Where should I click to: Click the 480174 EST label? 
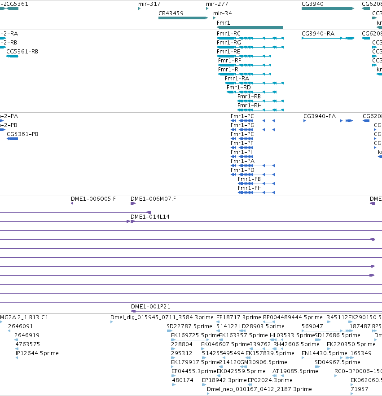[183, 380]
